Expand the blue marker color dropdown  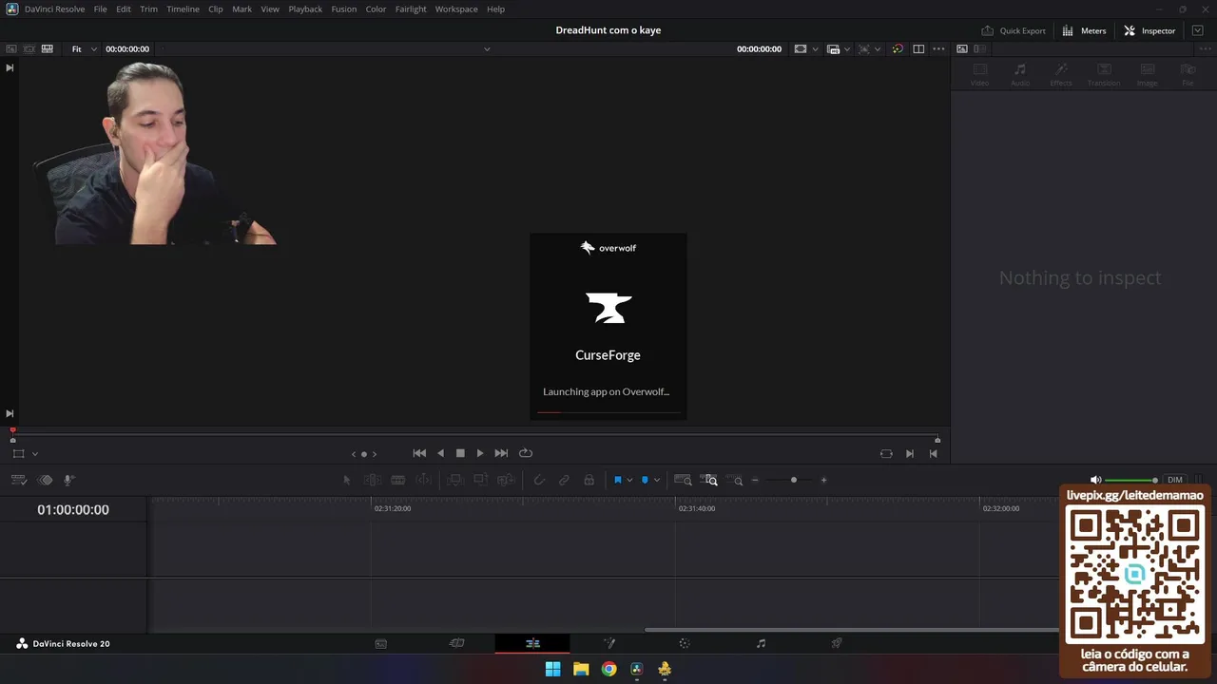point(657,480)
